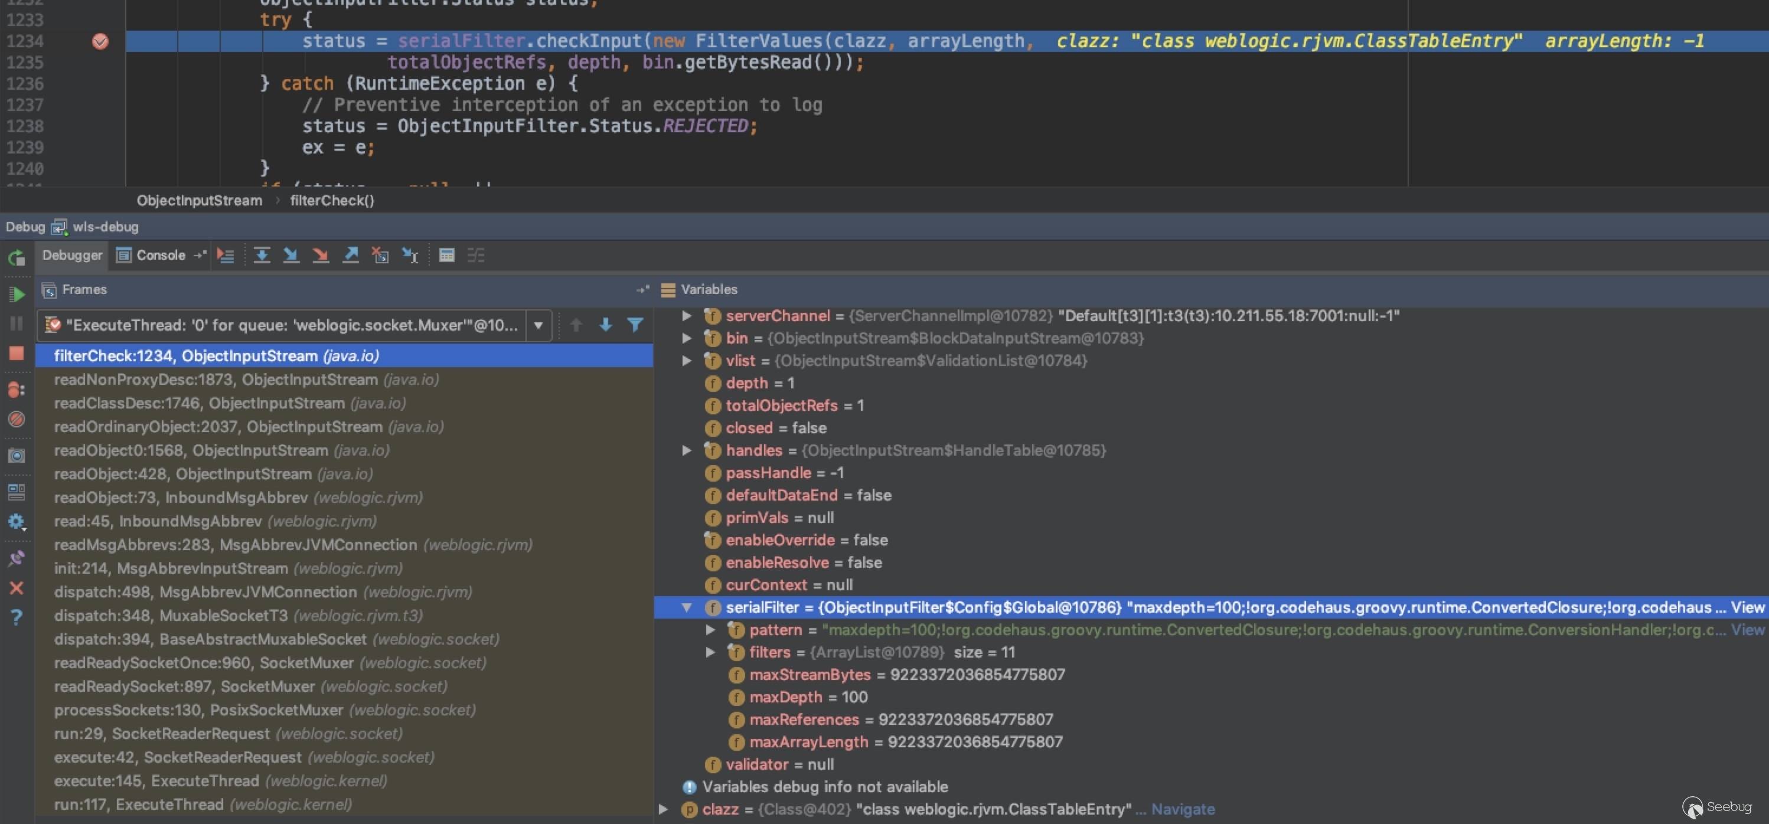Click the Step Into icon
Screen dimensions: 1769x824
(291, 256)
